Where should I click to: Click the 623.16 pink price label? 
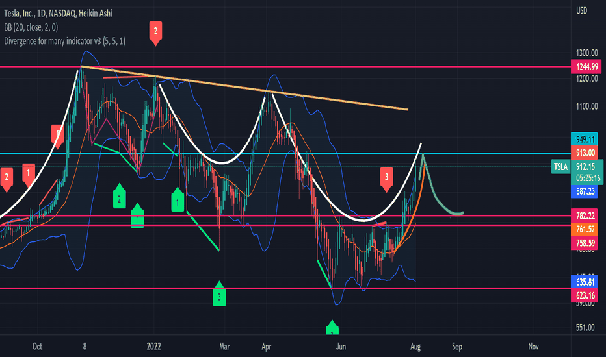[585, 295]
